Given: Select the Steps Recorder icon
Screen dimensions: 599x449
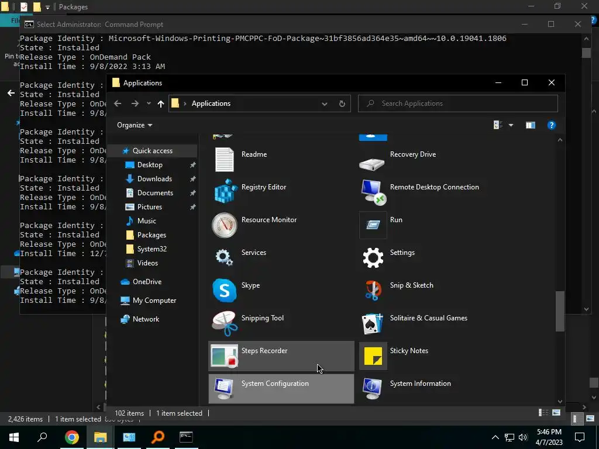Looking at the screenshot, I should [x=224, y=356].
